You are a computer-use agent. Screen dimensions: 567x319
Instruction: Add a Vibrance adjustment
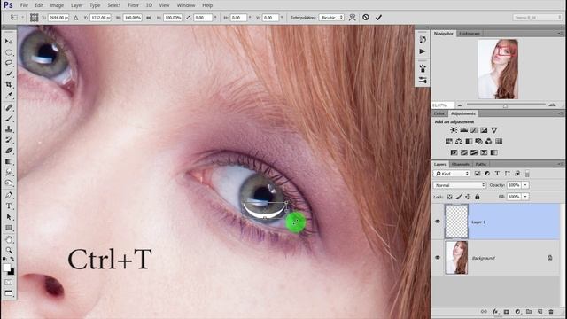point(494,130)
